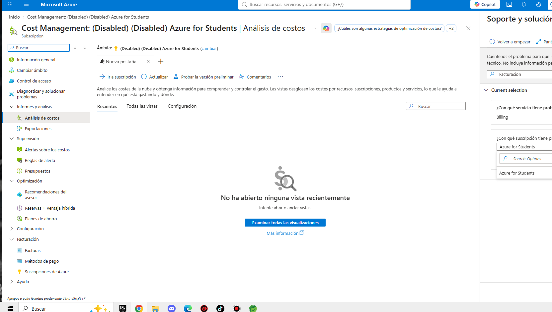
Task: Open the Más información link
Action: click(x=285, y=233)
